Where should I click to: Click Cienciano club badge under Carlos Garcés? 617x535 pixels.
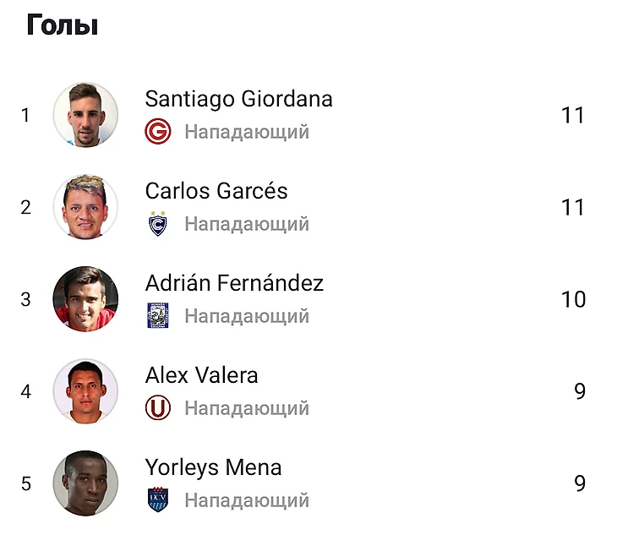(x=158, y=224)
